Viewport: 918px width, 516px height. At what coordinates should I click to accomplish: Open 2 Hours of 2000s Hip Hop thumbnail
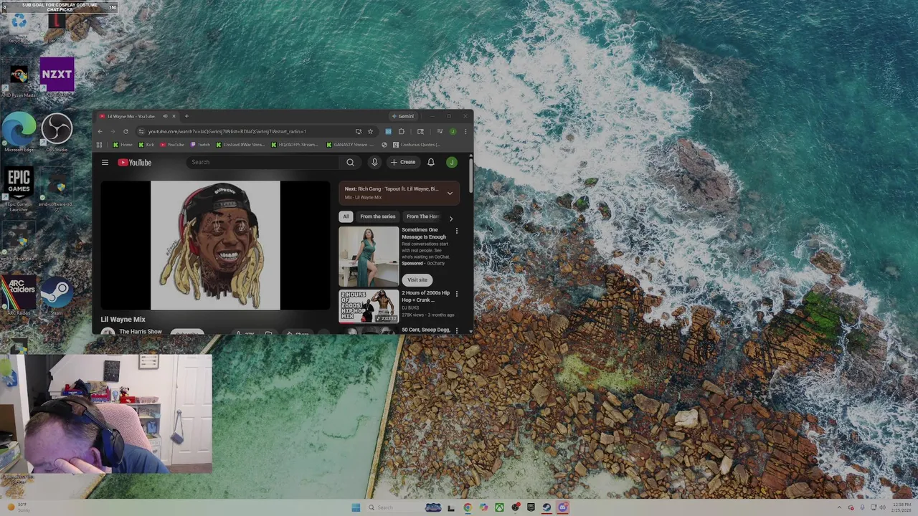[369, 307]
